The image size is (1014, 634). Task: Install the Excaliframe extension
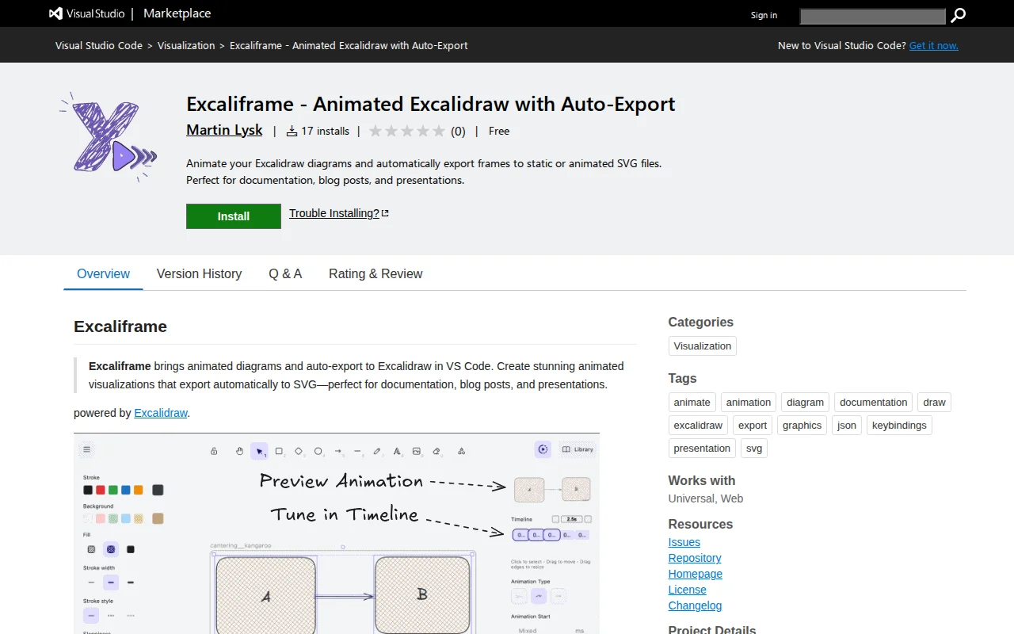234,216
